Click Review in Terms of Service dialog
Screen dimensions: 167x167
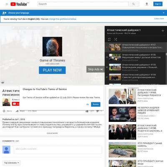click(x=96, y=104)
